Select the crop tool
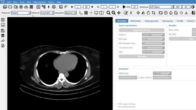The image size is (196, 110). [154, 13]
